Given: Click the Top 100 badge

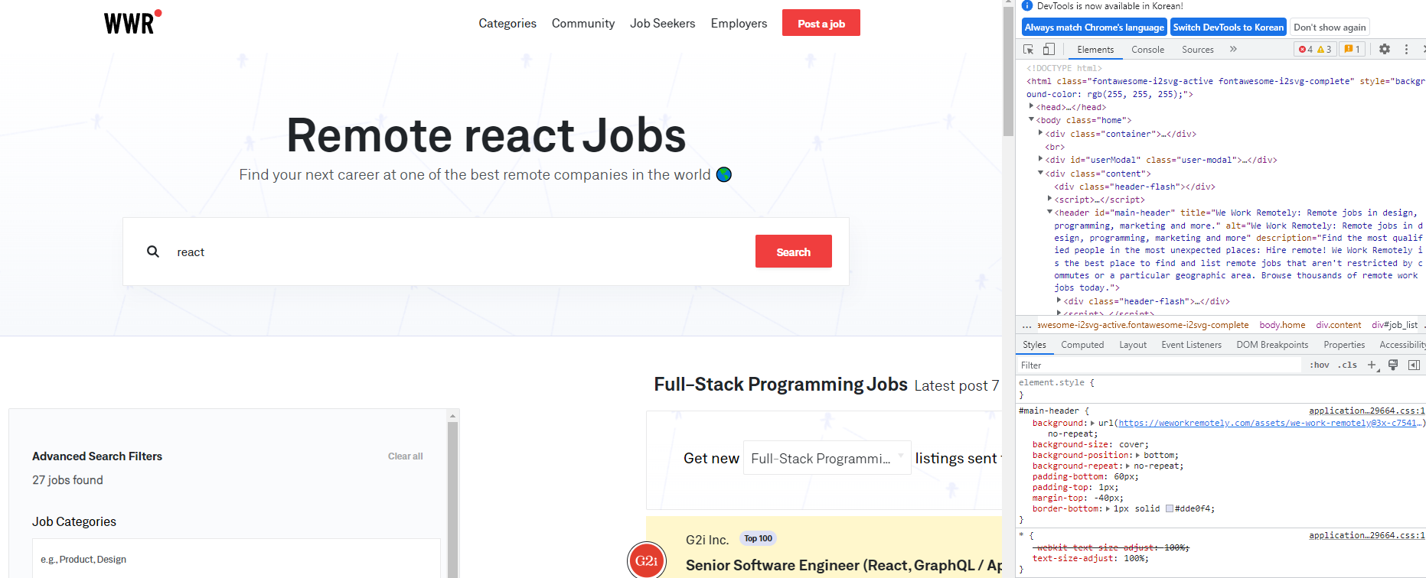Looking at the screenshot, I should pos(759,538).
